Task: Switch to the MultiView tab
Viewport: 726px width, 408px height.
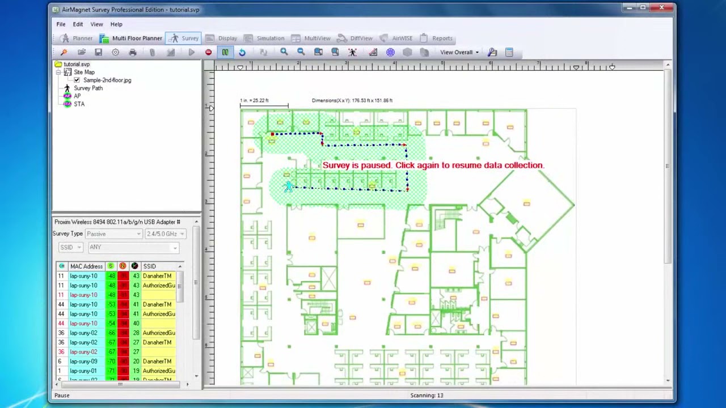Action: point(311,38)
